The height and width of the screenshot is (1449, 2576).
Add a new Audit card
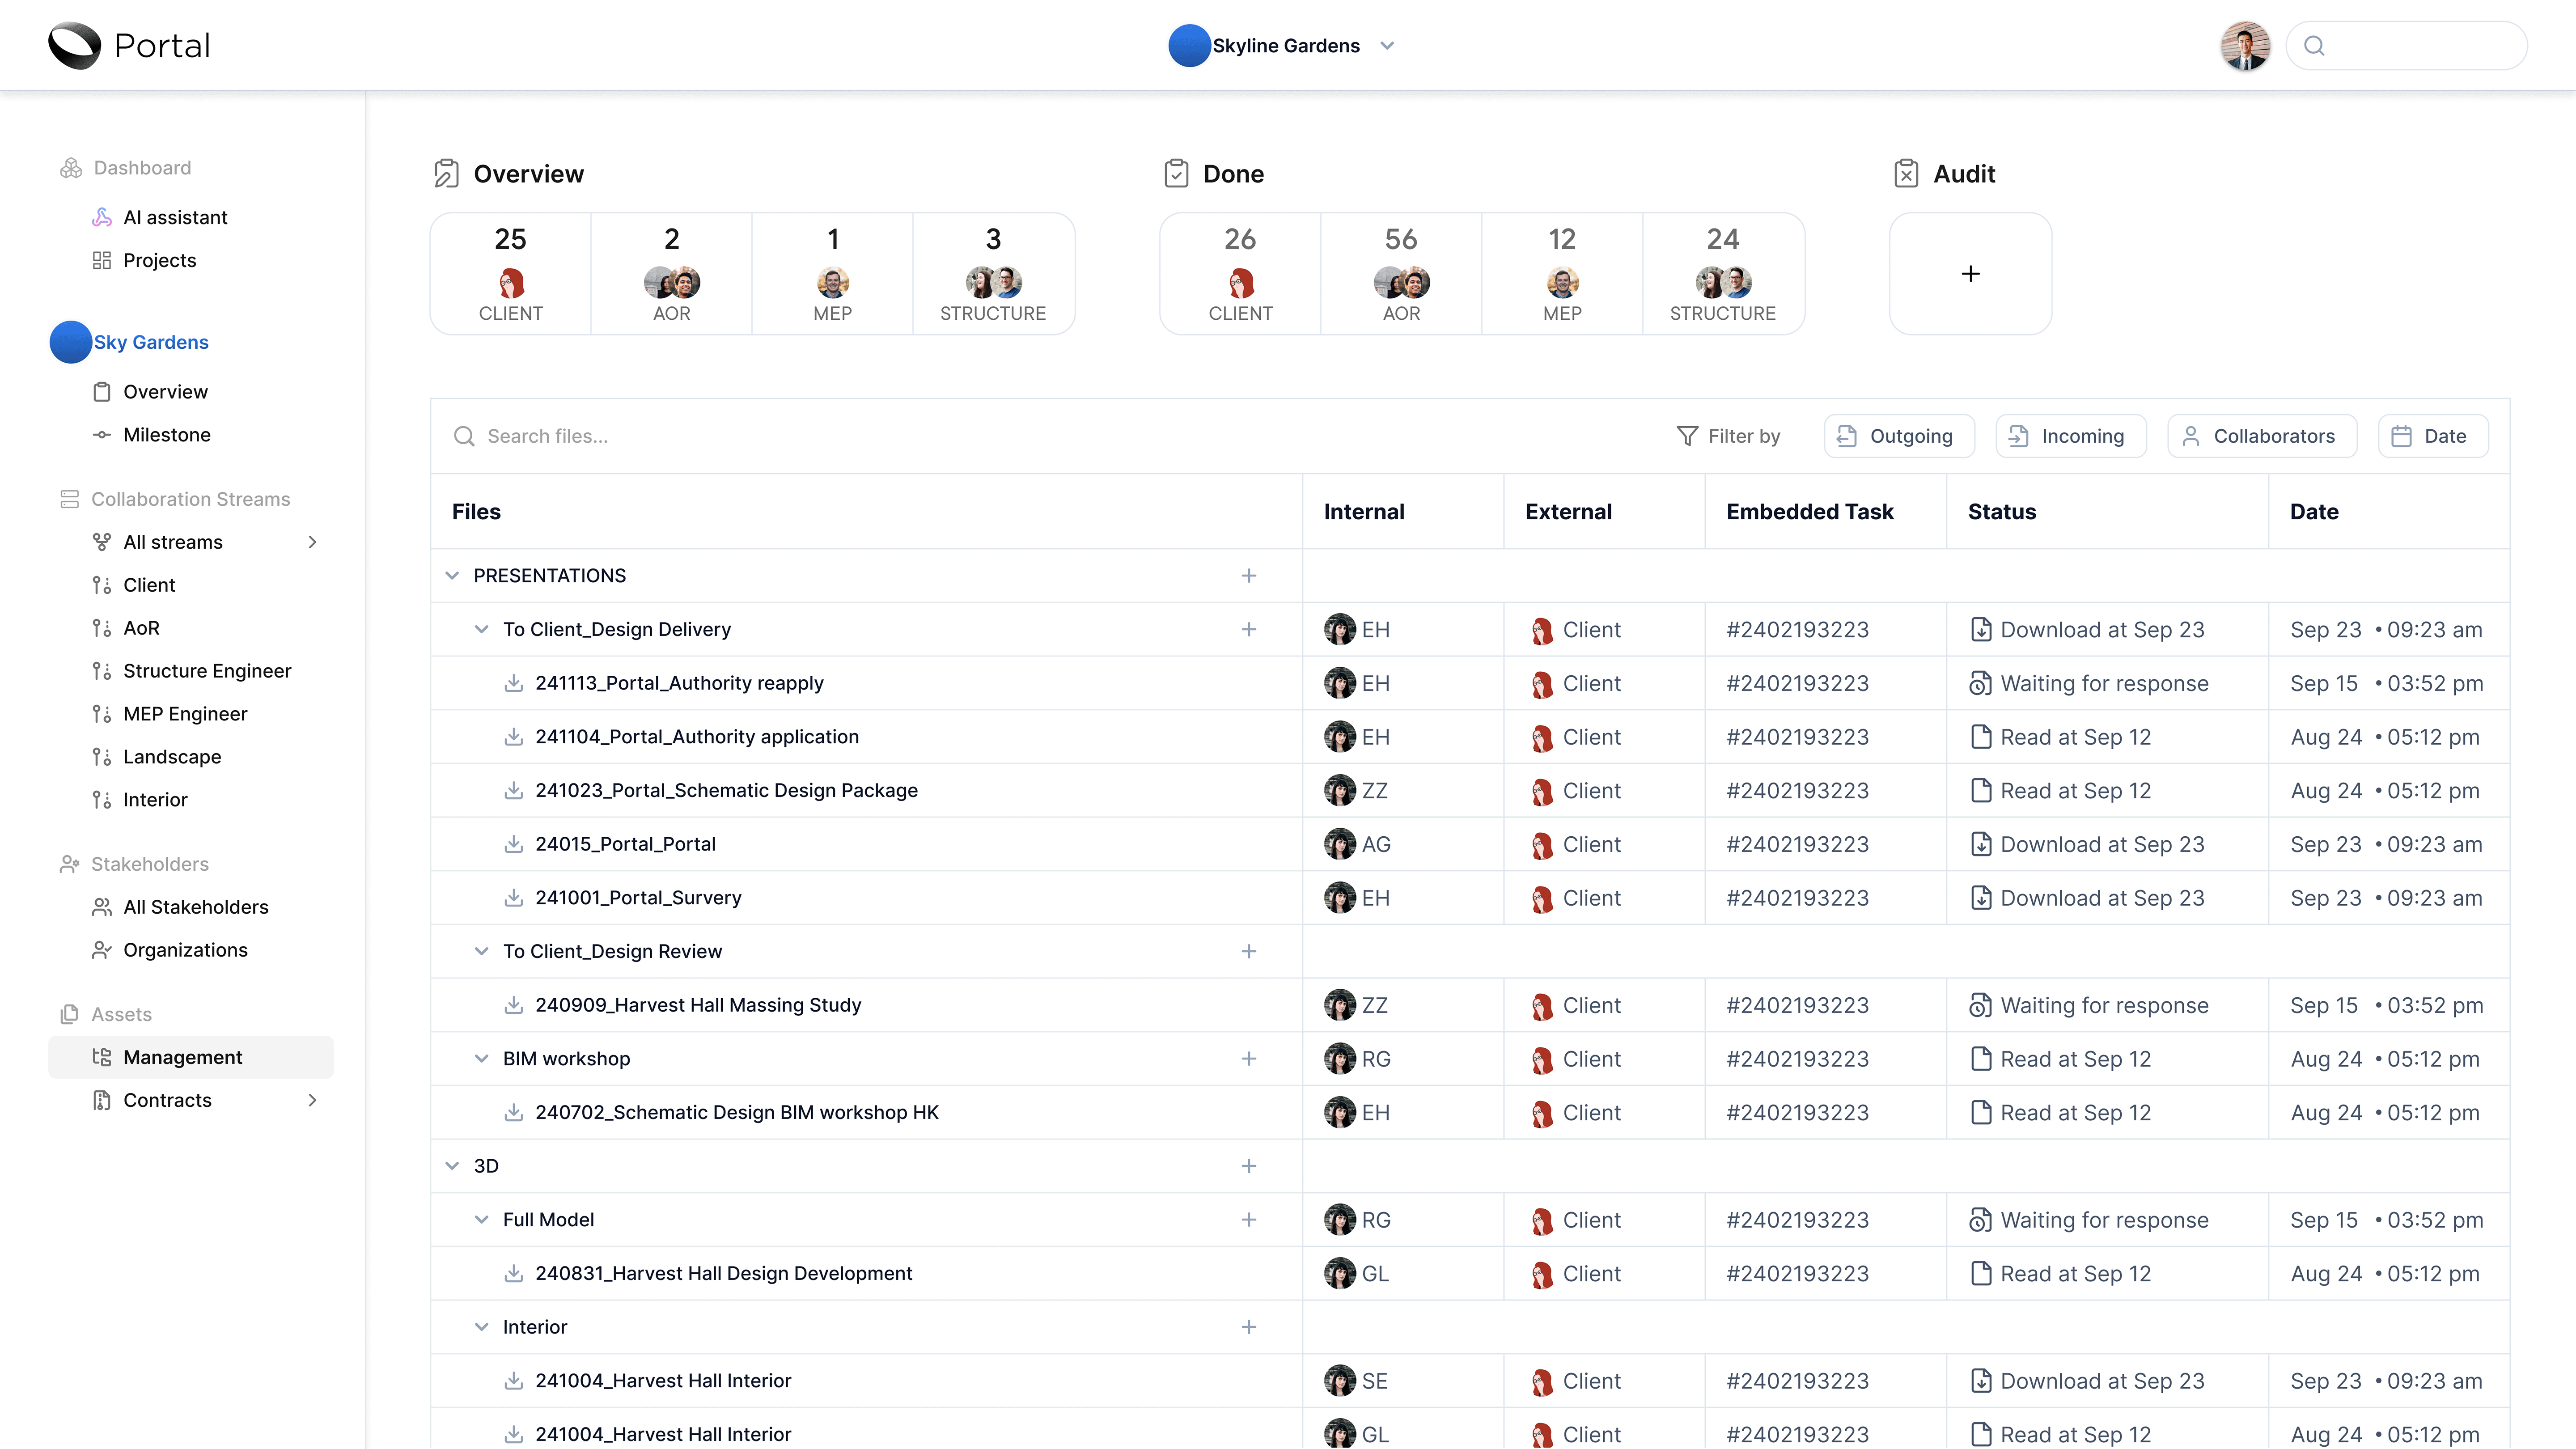(x=1970, y=274)
